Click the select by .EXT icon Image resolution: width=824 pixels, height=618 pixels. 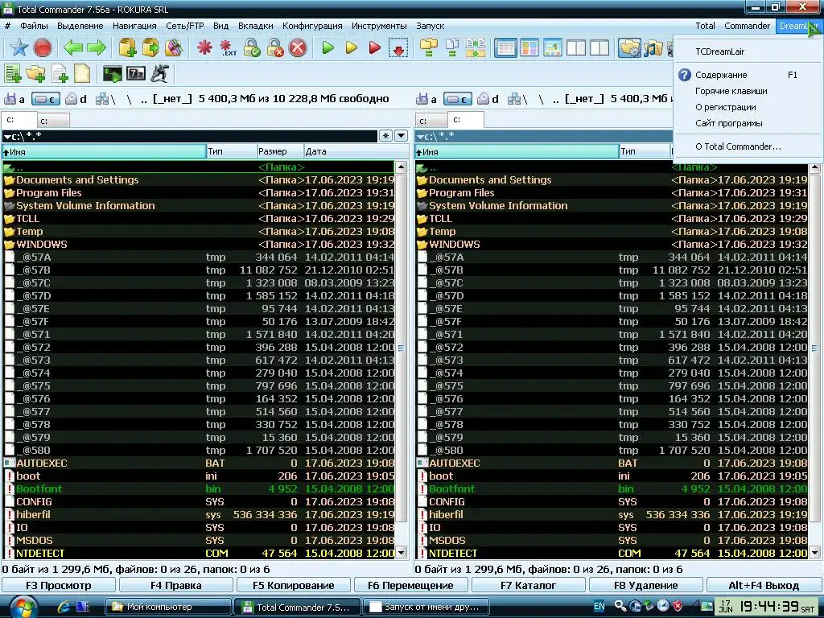(x=228, y=47)
